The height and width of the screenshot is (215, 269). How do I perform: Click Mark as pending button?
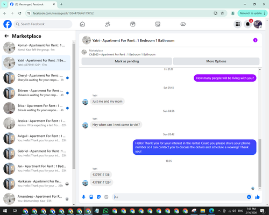[127, 61]
